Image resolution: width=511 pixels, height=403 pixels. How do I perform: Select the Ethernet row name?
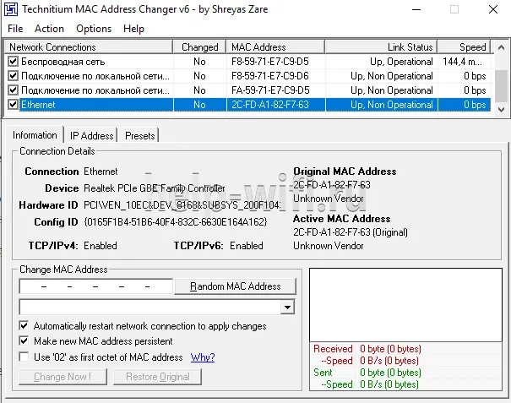pos(38,105)
